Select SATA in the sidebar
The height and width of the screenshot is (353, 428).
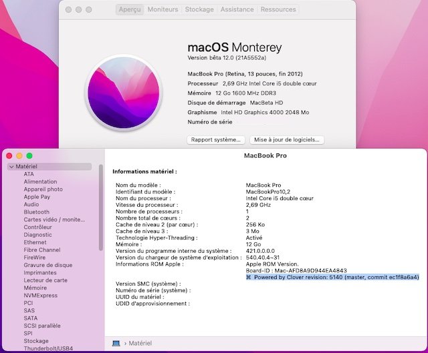point(31,318)
